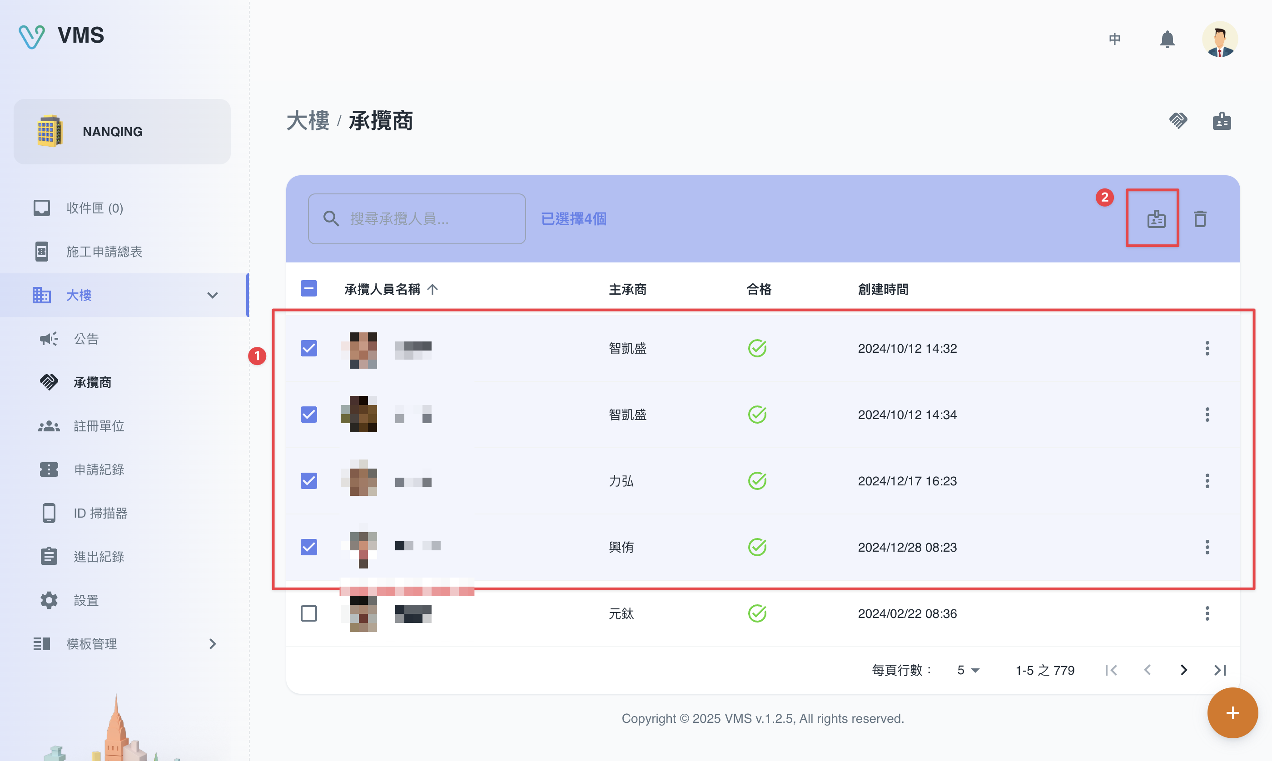This screenshot has height=761, width=1272.
Task: Go to the last page of results
Action: 1220,670
